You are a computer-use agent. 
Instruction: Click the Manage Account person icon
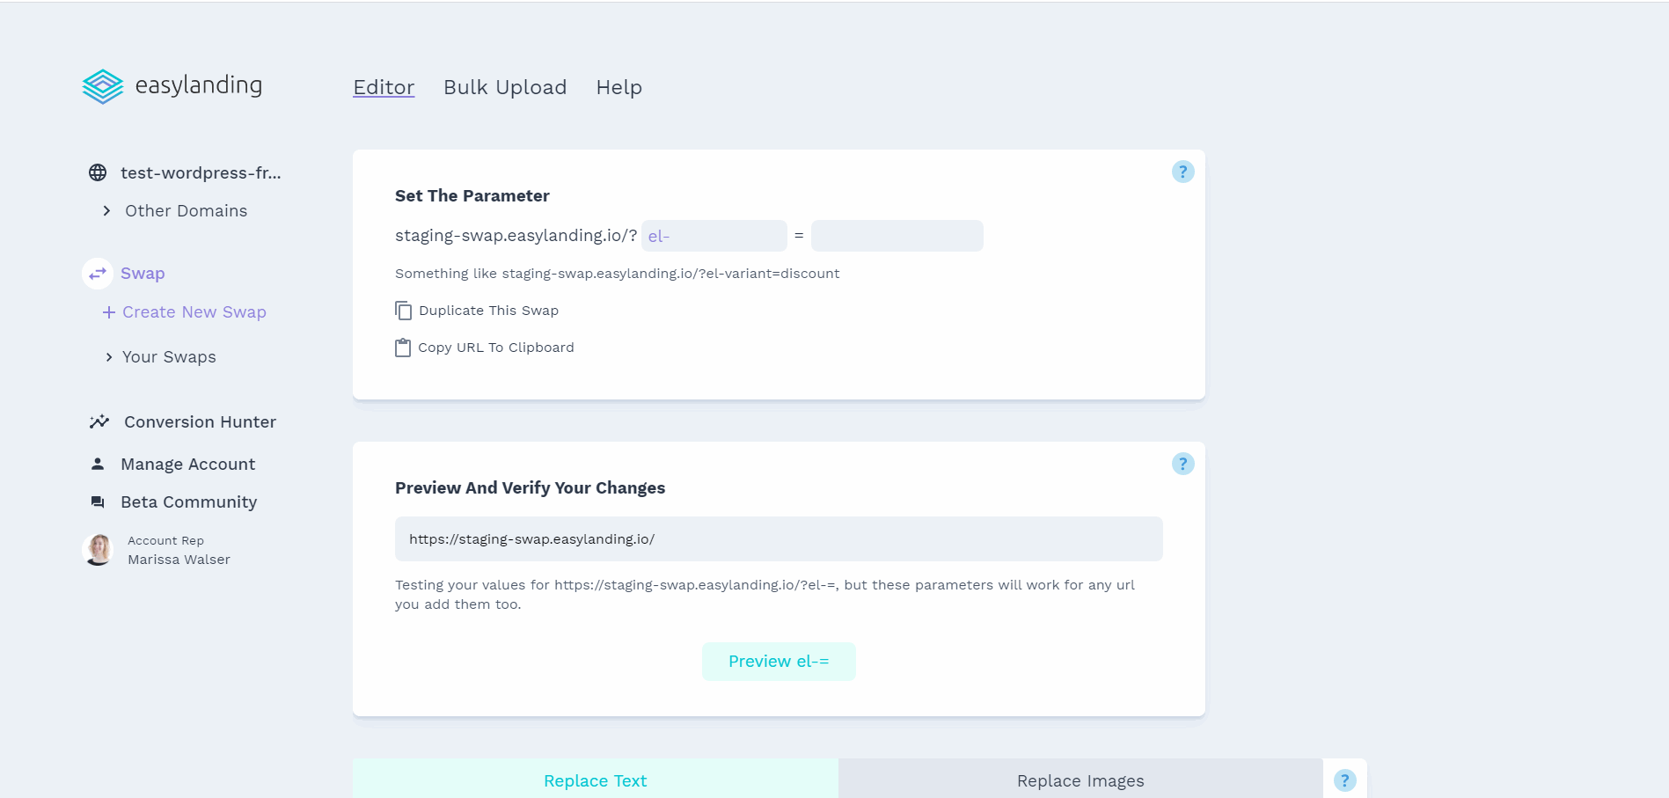tap(98, 464)
